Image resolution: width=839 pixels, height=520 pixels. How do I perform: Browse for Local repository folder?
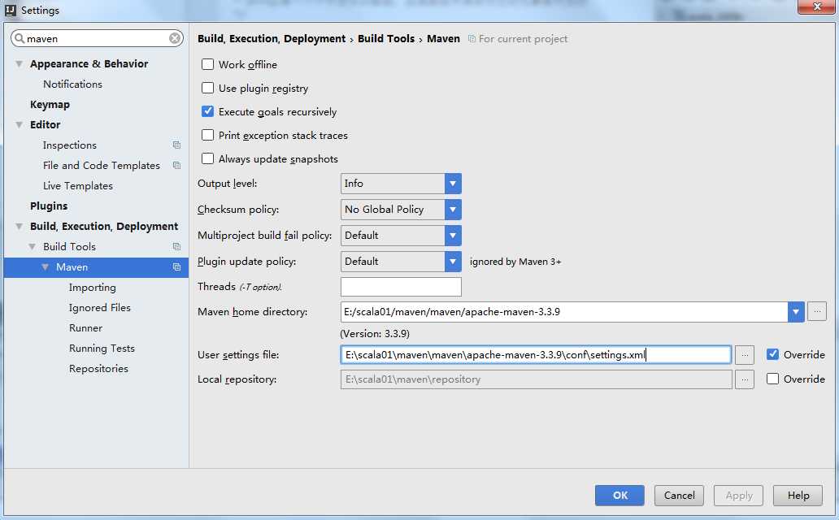745,379
